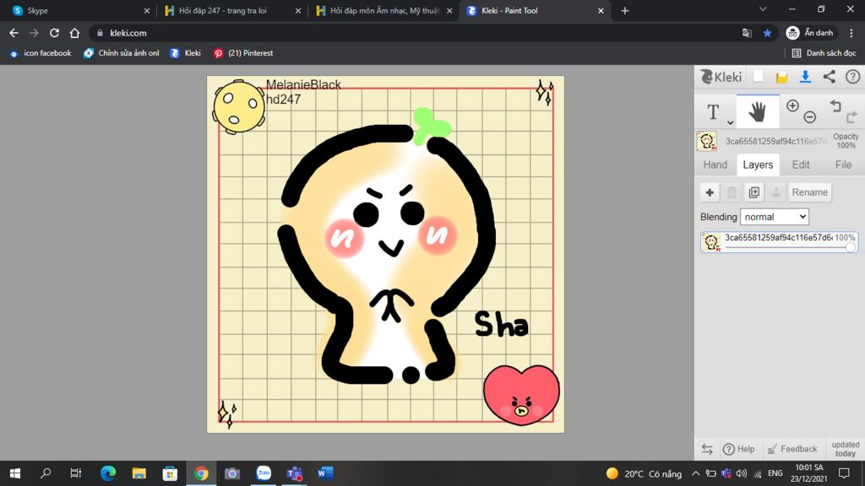Open Microsoft Word from the taskbar
This screenshot has width=865, height=486.
325,473
